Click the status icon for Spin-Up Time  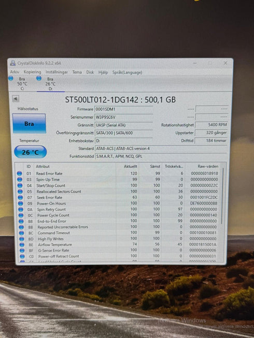pos(20,179)
